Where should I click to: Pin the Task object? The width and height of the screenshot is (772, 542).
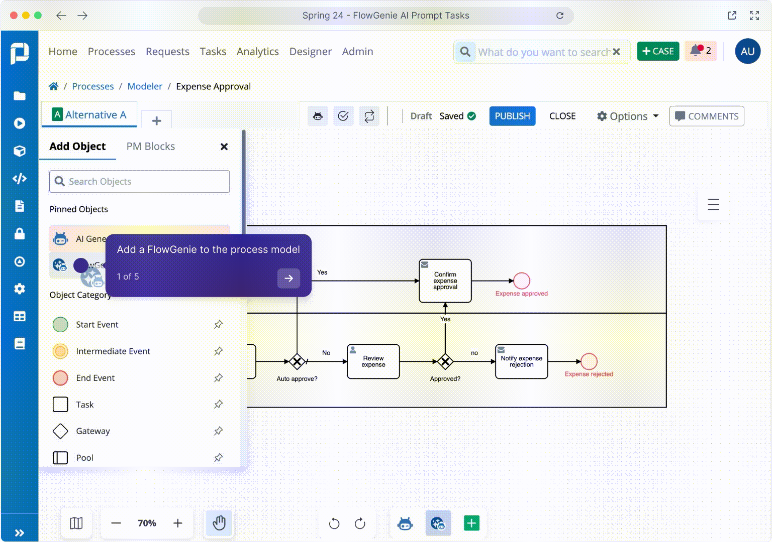(x=218, y=404)
